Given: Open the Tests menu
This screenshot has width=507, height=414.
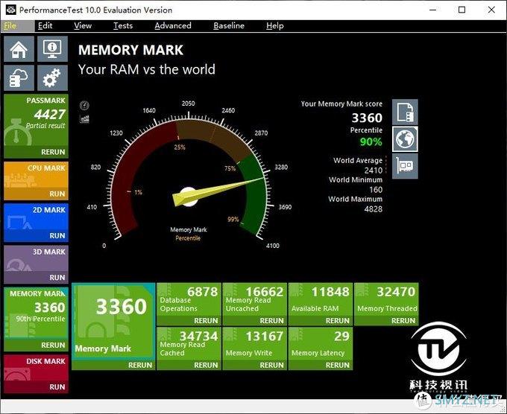Looking at the screenshot, I should click(123, 26).
